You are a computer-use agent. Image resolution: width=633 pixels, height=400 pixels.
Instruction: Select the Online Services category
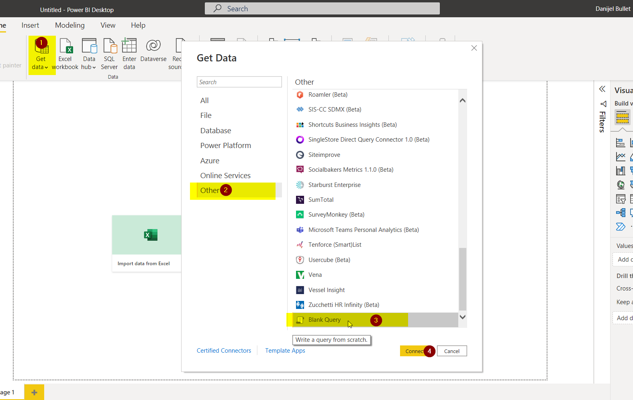225,175
